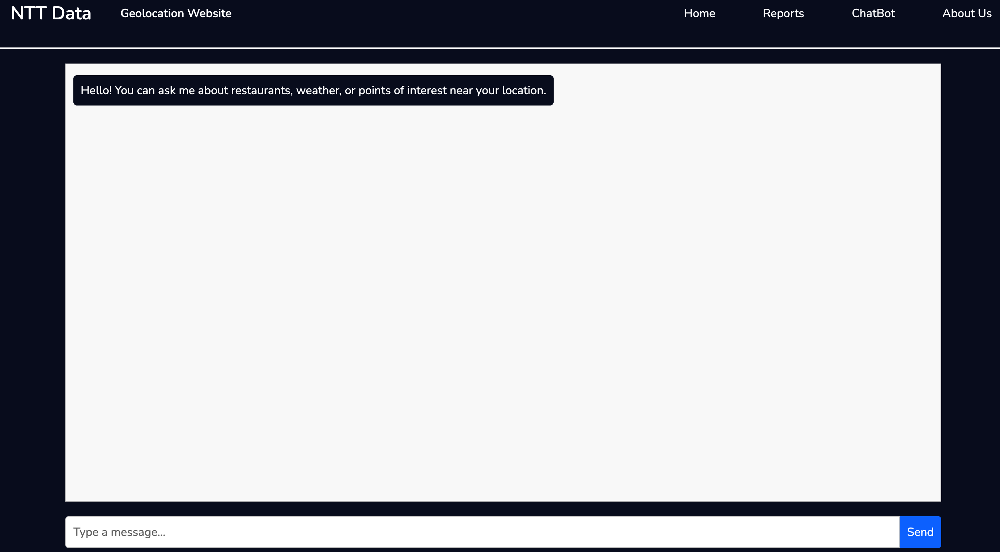Submit the message using Send
The width and height of the screenshot is (1000, 552).
pos(920,532)
